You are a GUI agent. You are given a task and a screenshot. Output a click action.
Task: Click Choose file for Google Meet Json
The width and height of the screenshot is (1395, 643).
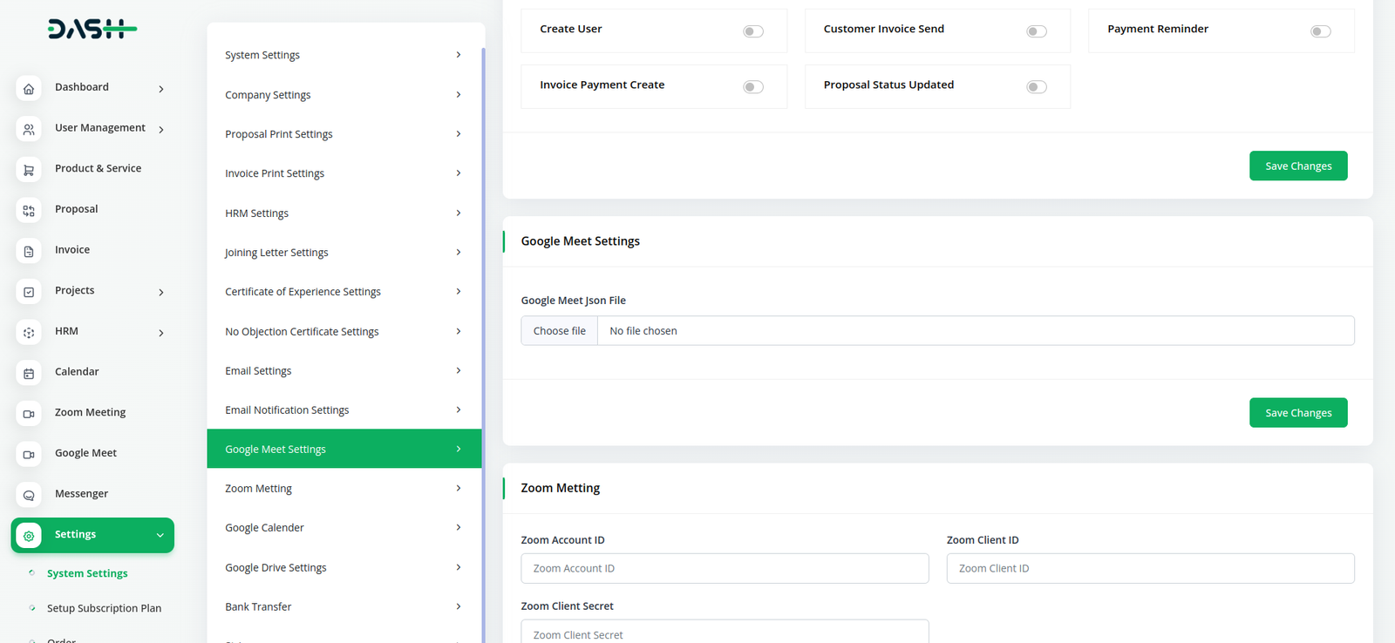click(560, 331)
